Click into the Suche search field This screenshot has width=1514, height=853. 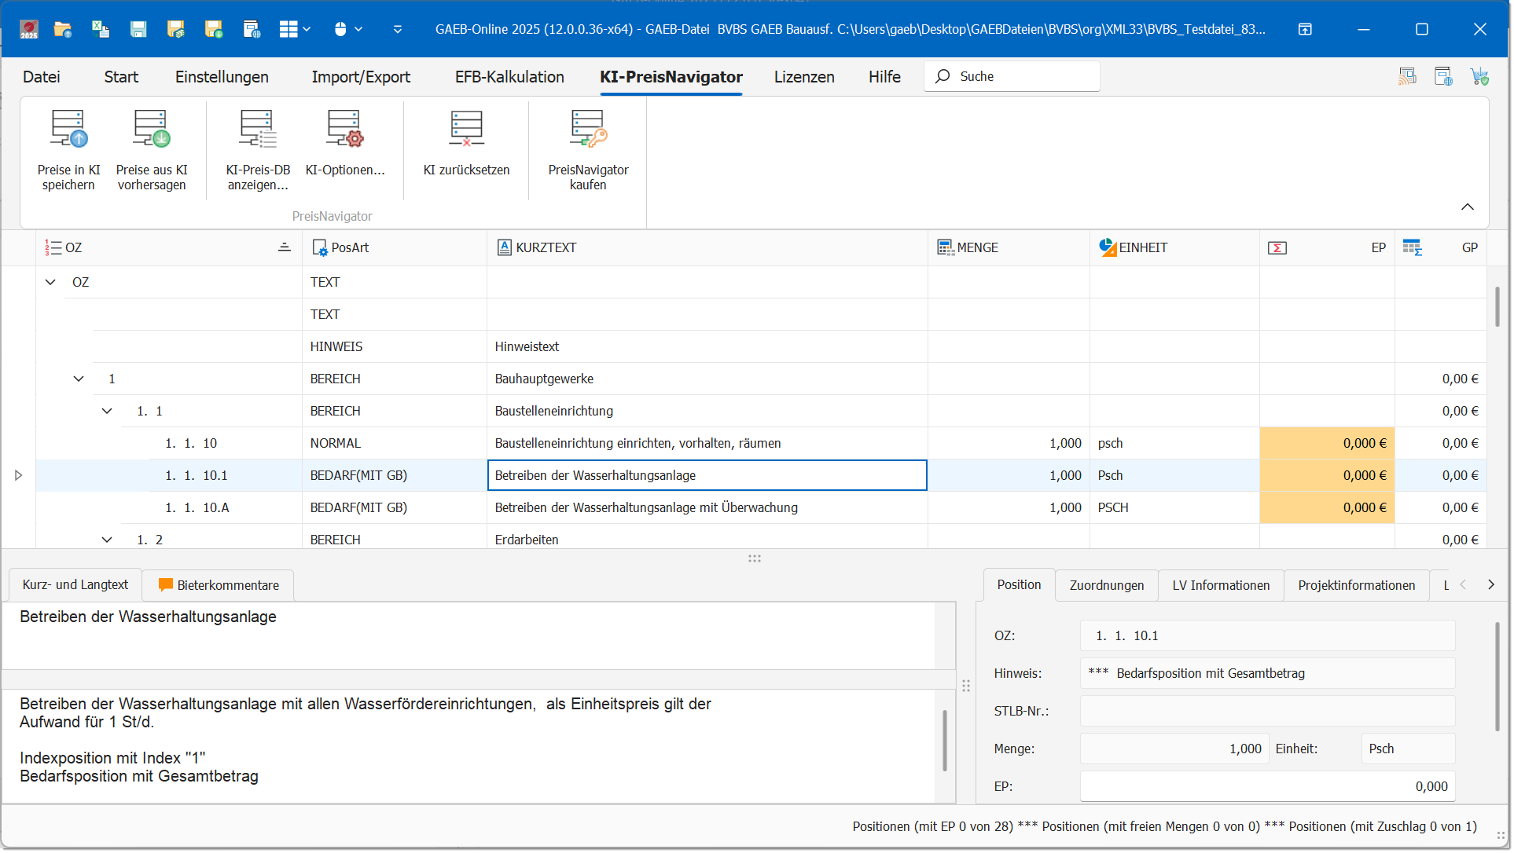pos(1012,77)
